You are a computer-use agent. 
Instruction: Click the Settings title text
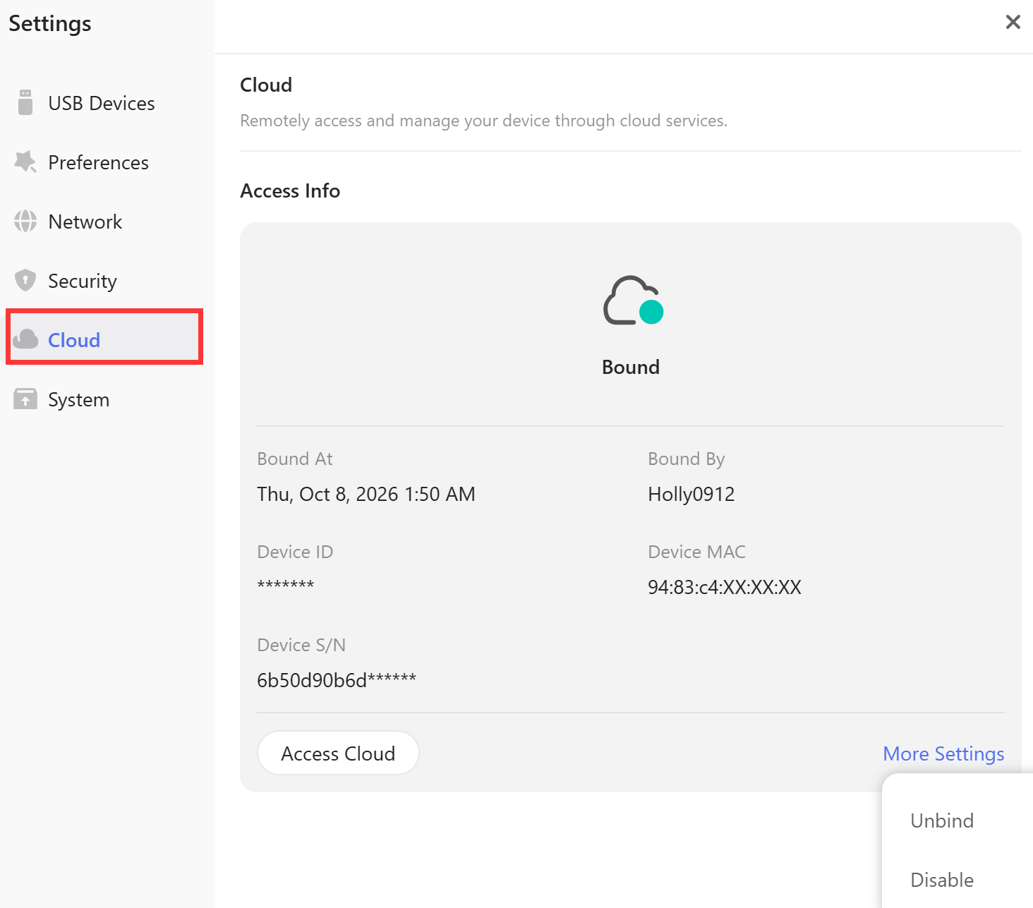pyautogui.click(x=50, y=24)
